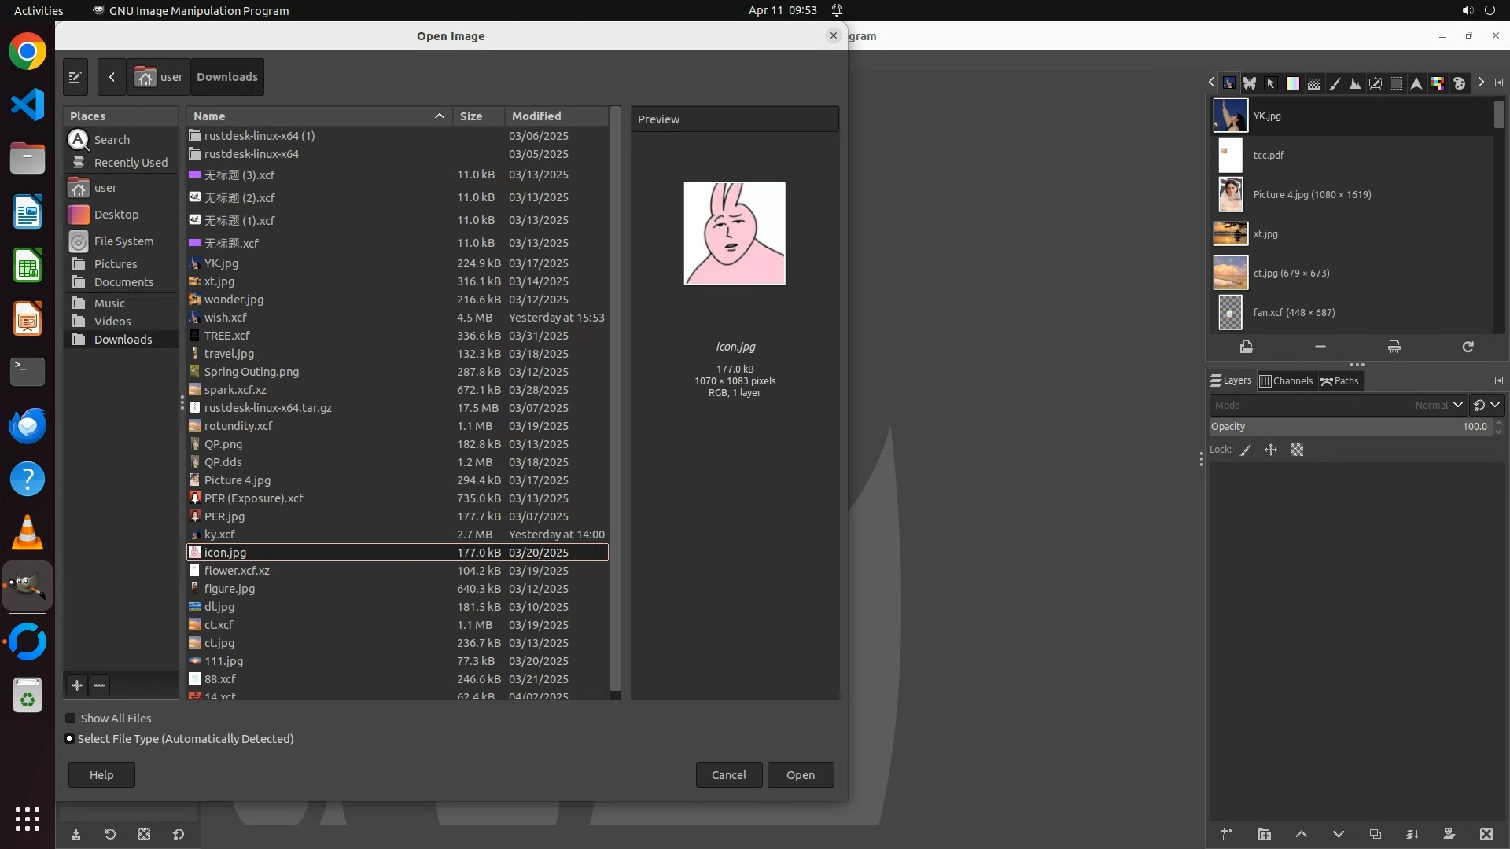Screen dimensions: 1510x849
Task: Click the Cancel button
Action: click(x=728, y=775)
